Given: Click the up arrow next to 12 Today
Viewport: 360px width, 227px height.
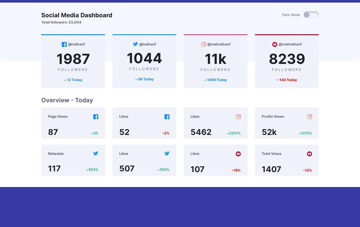Looking at the screenshot, I should (65, 80).
